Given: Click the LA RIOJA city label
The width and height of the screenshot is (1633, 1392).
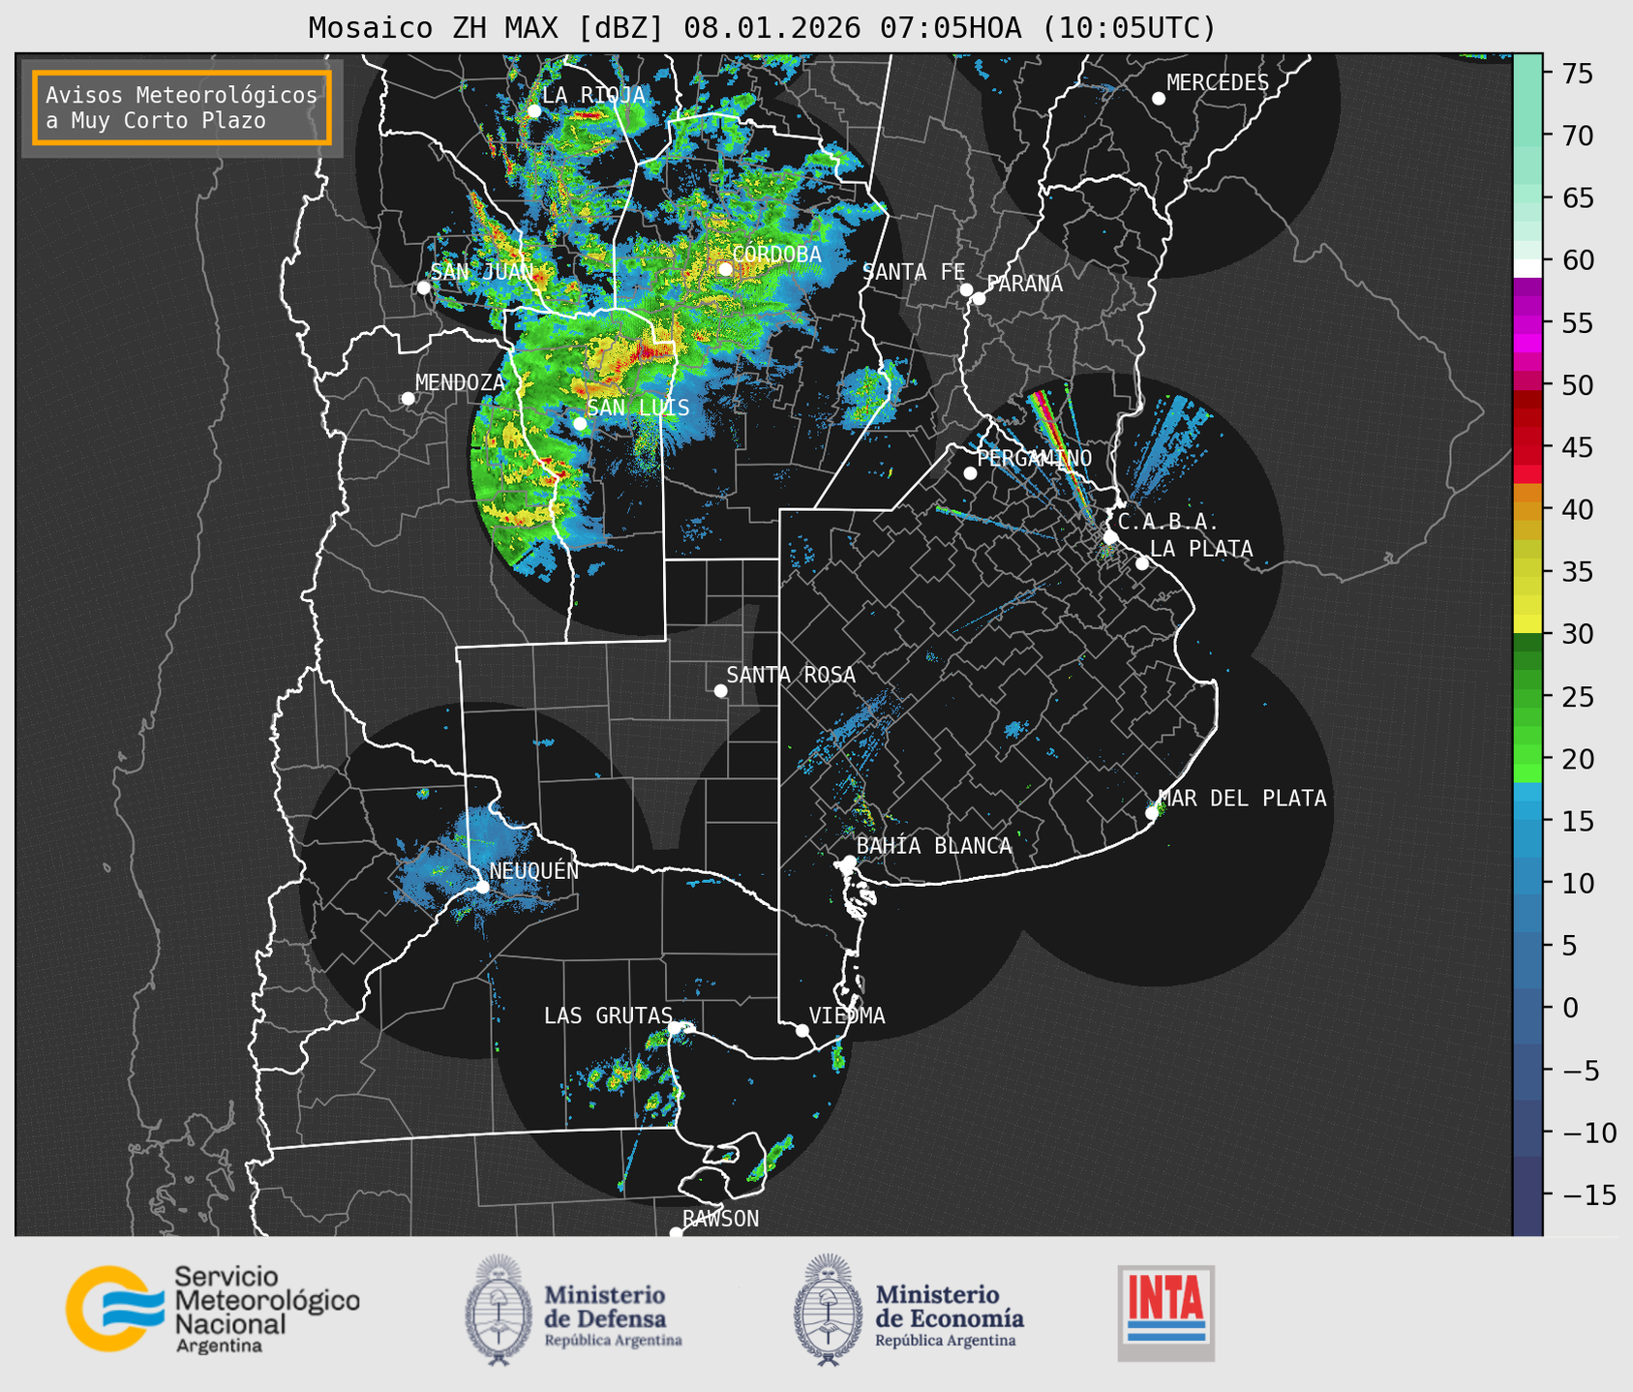Looking at the screenshot, I should pos(593,95).
